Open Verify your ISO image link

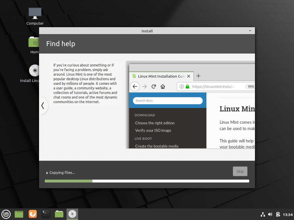pos(153,130)
